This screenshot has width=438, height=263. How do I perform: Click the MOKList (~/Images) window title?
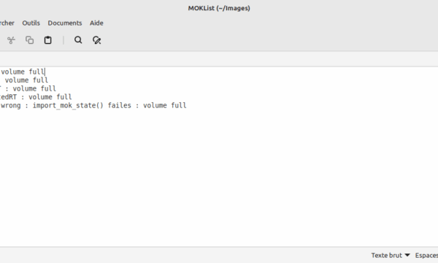(219, 8)
